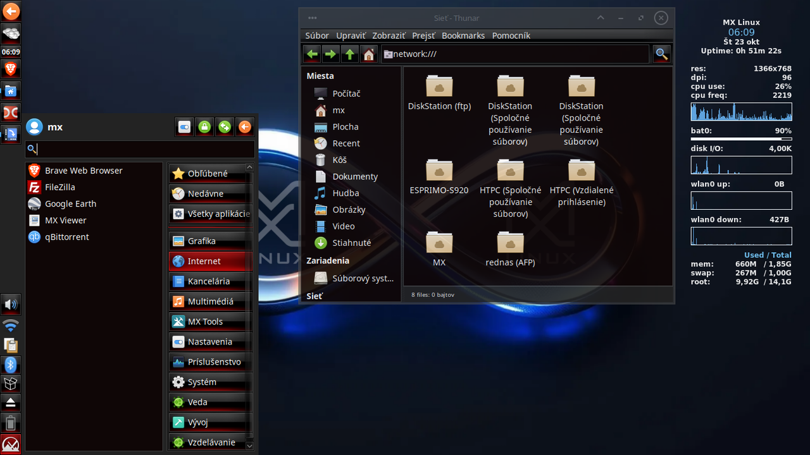Navigate back with Thunar's green left arrow
Screen dimensions: 810x455
tap(311, 54)
